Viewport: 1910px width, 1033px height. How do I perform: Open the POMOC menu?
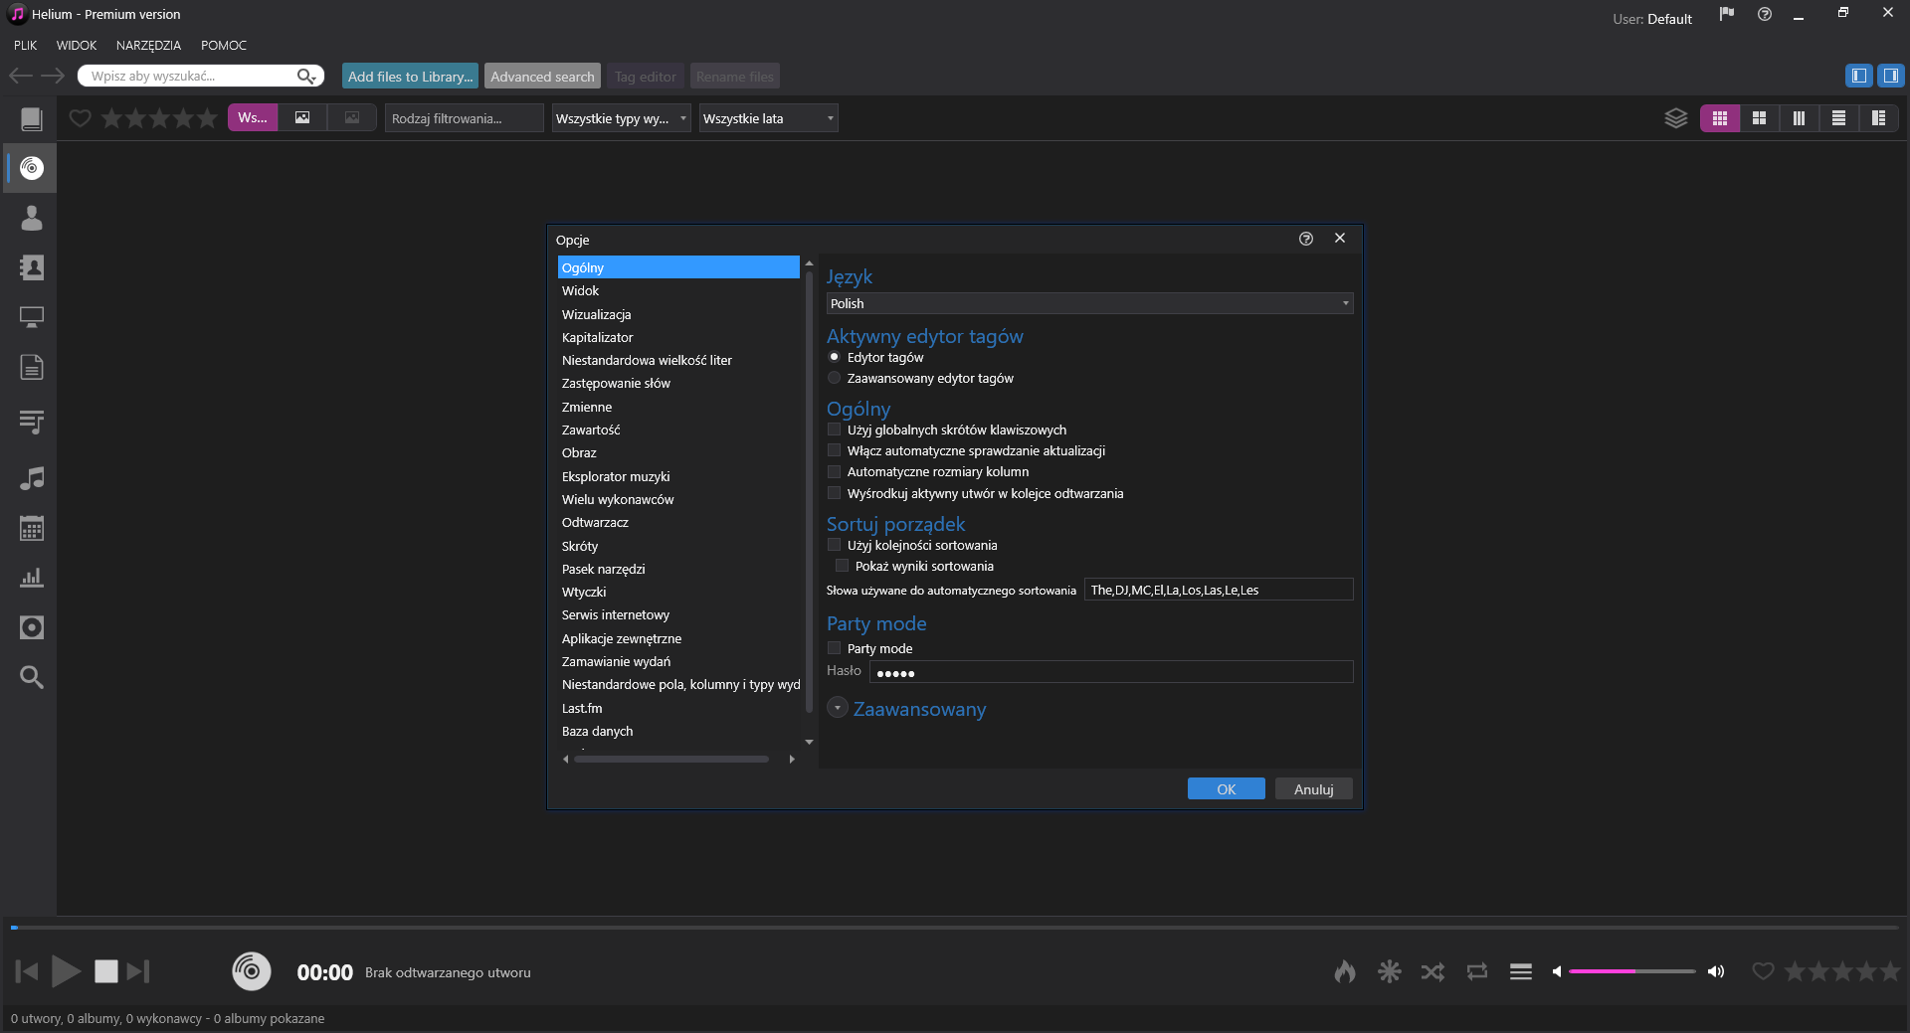(x=224, y=46)
